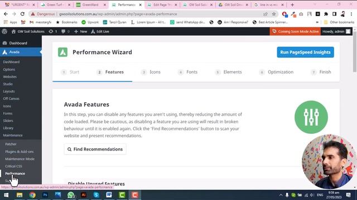Open Skype from taskbar
Viewport: 357px width, 200px height.
[97, 195]
